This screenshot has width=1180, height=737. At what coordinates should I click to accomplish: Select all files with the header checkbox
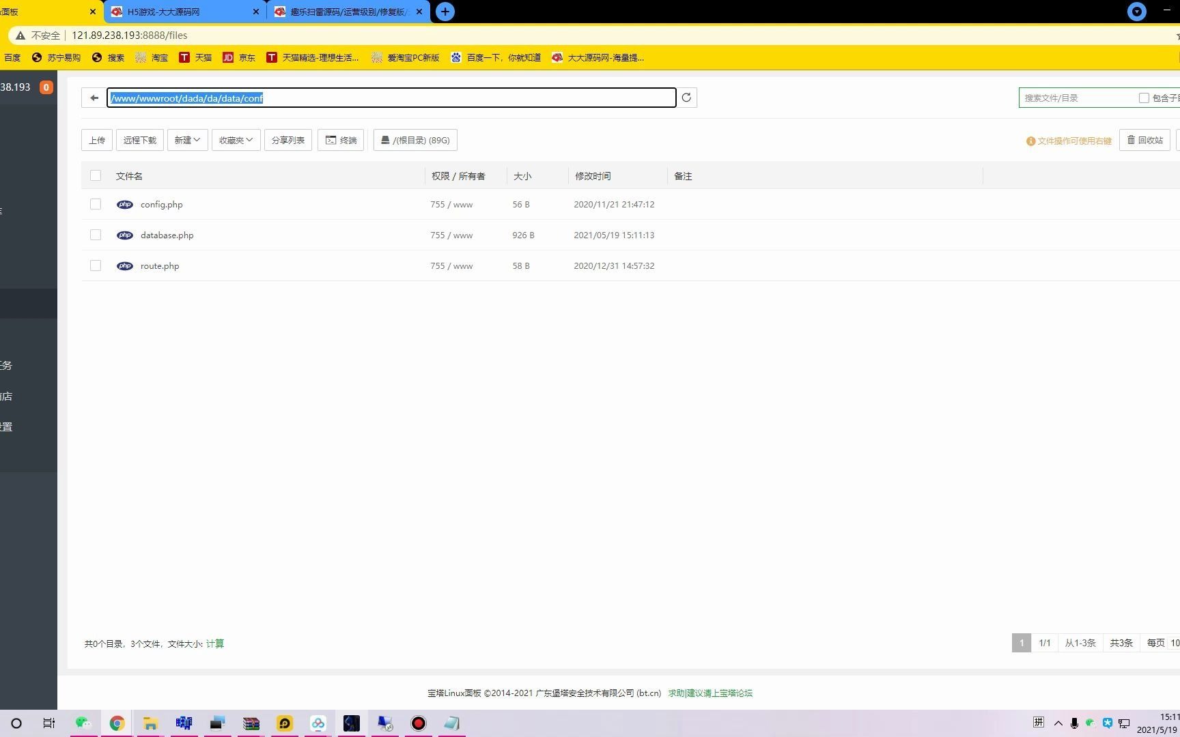[x=96, y=175]
